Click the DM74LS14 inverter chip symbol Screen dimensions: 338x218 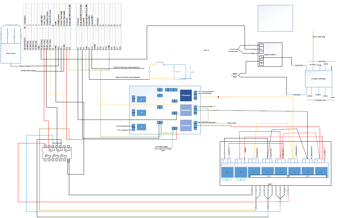click(57, 153)
